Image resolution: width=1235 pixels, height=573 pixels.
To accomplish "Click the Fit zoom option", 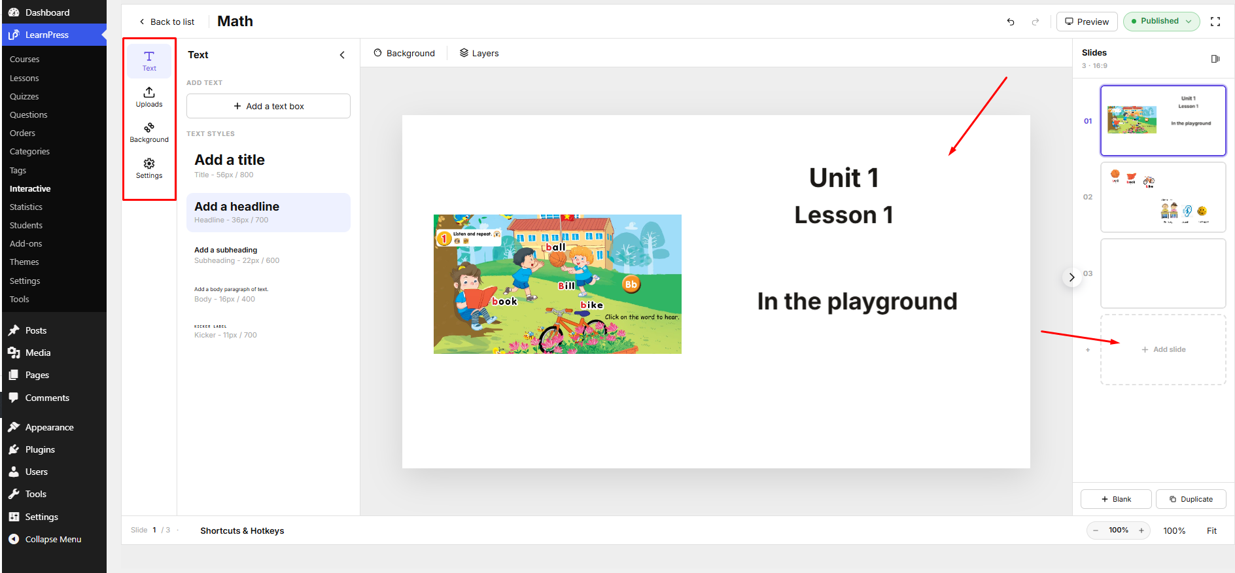I will (x=1211, y=530).
